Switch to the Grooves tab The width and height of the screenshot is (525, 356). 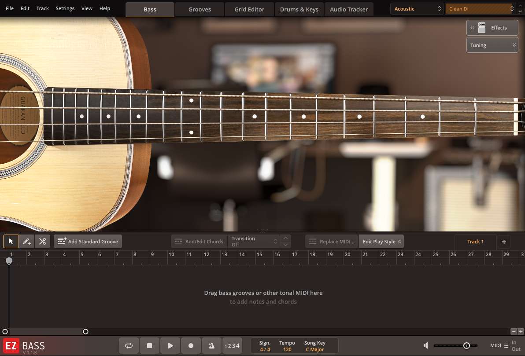click(200, 9)
